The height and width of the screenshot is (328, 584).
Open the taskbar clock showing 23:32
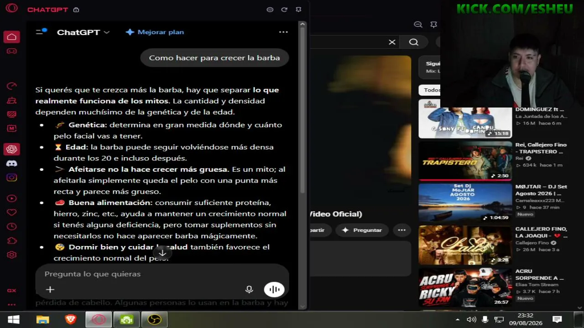(x=526, y=319)
